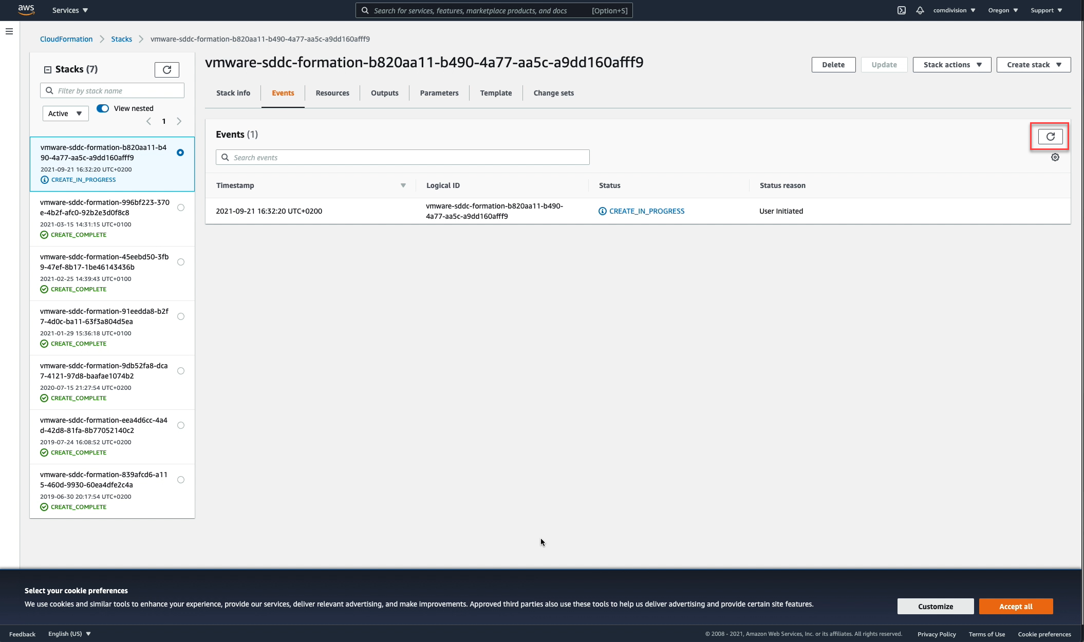Click the Feedback footer link
This screenshot has width=1084, height=642.
pyautogui.click(x=22, y=634)
